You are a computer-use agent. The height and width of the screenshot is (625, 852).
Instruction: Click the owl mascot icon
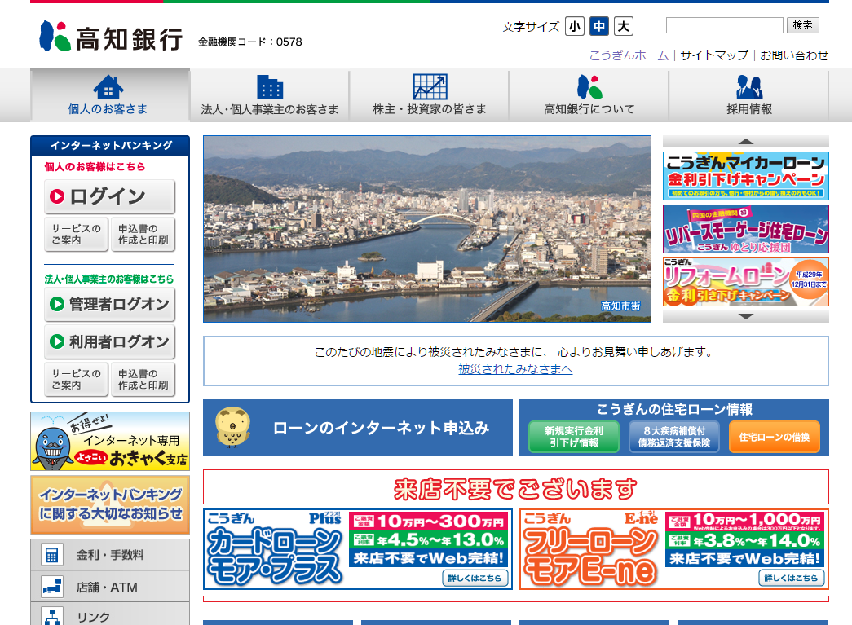coord(233,427)
